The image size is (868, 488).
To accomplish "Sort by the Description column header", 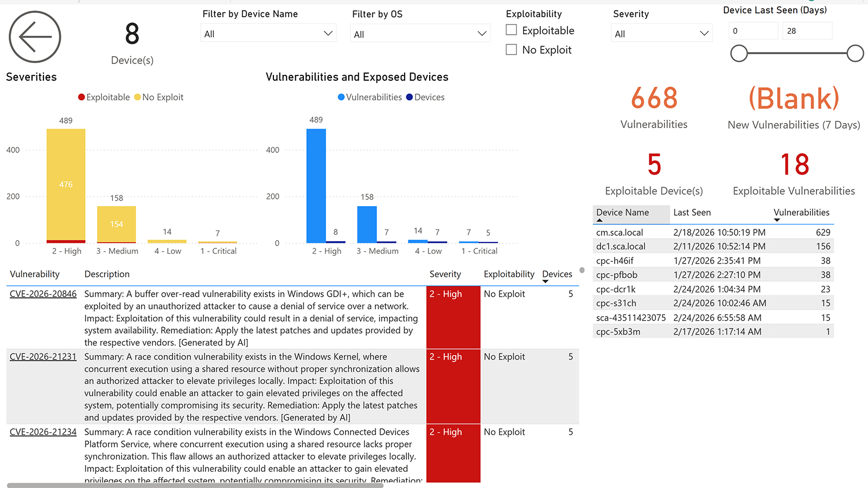I will click(x=107, y=274).
